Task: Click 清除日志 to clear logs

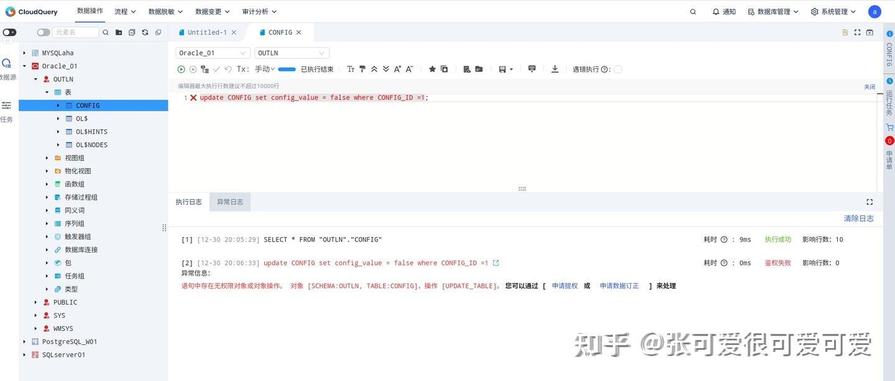Action: point(859,217)
